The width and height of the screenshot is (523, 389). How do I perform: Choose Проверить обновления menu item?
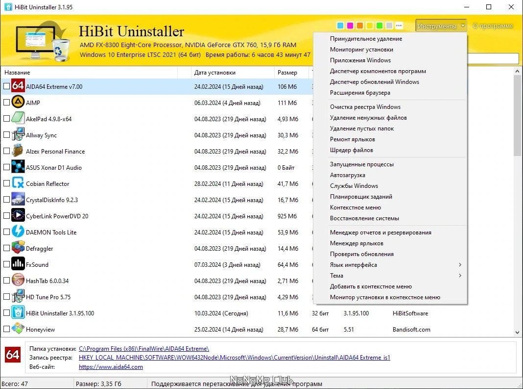pyautogui.click(x=390, y=254)
